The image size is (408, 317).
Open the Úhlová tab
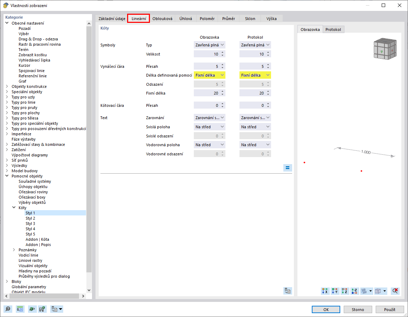click(186, 19)
